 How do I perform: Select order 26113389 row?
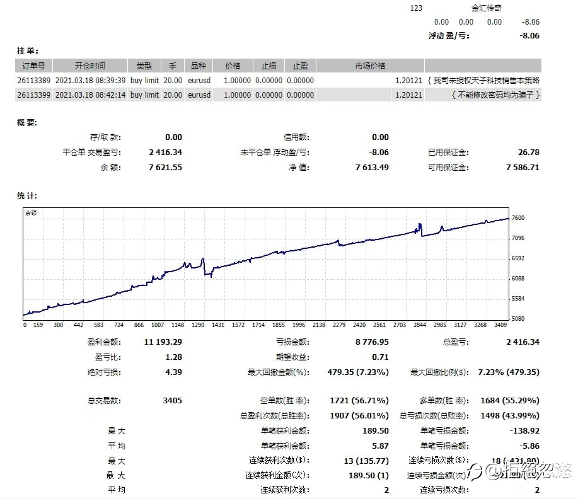click(x=279, y=81)
